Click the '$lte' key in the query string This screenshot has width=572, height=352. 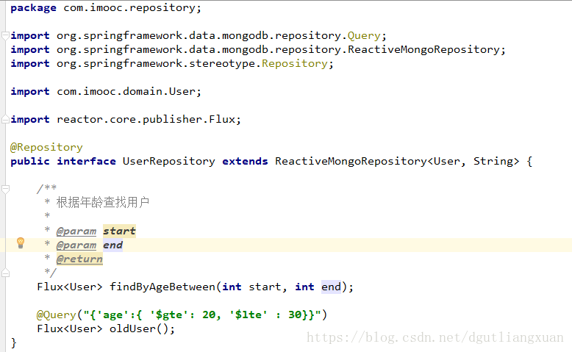249,315
